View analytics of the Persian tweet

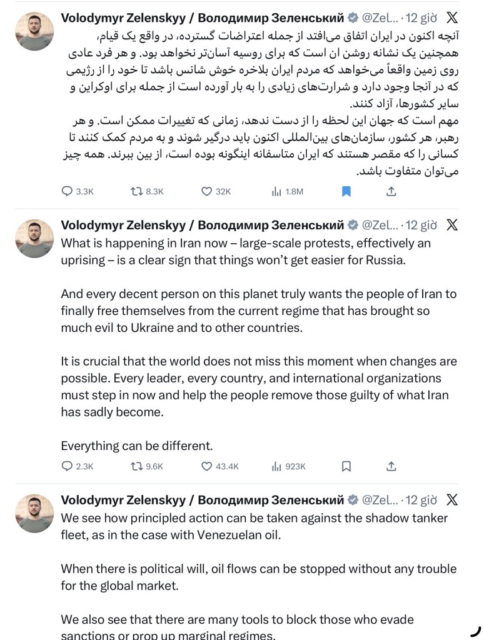pos(276,192)
